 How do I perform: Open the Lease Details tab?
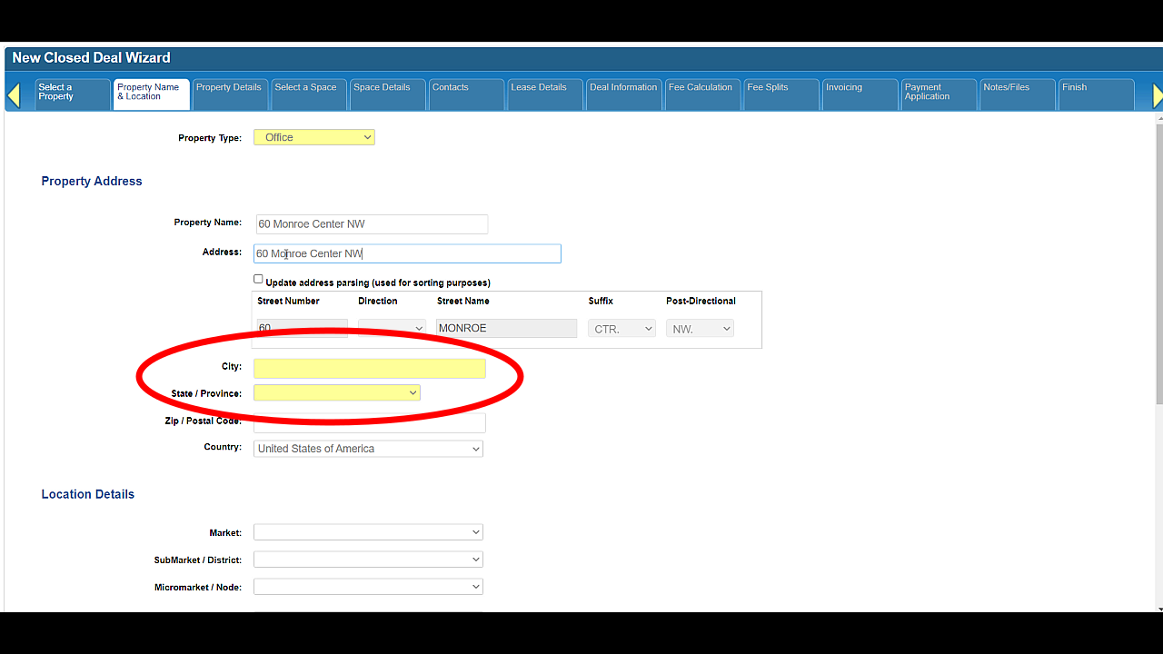(x=544, y=94)
